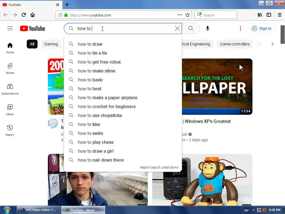Open the diamond channel avatar

(53, 123)
